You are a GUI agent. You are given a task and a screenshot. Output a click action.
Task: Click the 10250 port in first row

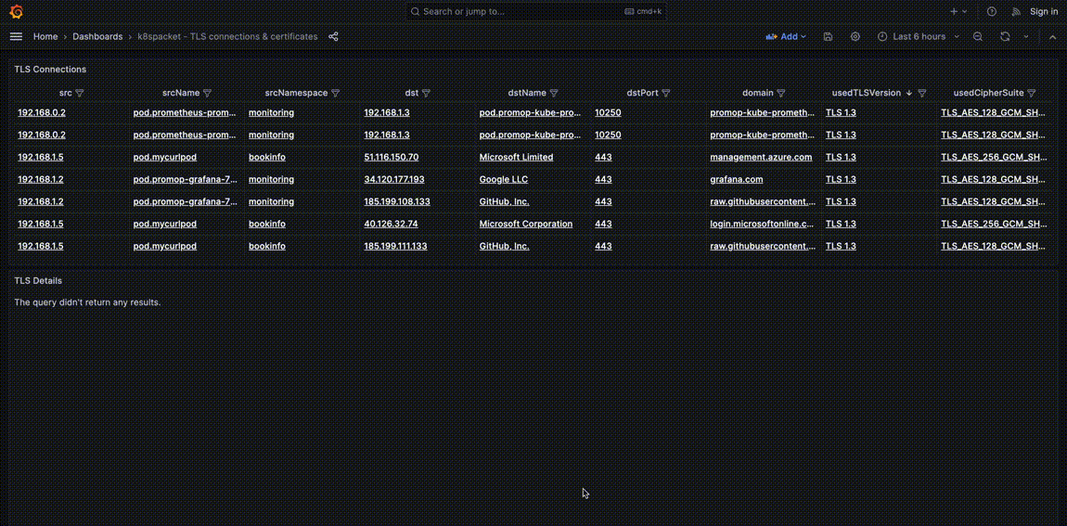pyautogui.click(x=608, y=113)
